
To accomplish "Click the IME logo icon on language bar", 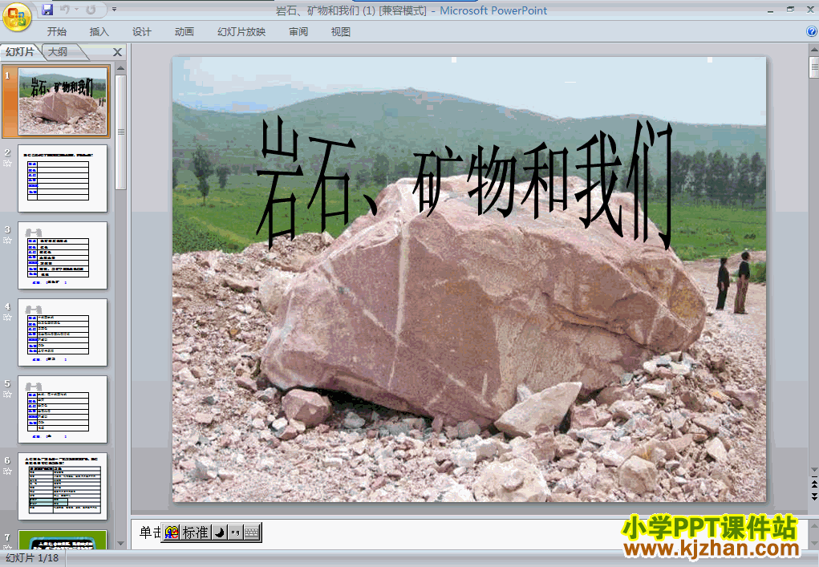I will (x=172, y=533).
